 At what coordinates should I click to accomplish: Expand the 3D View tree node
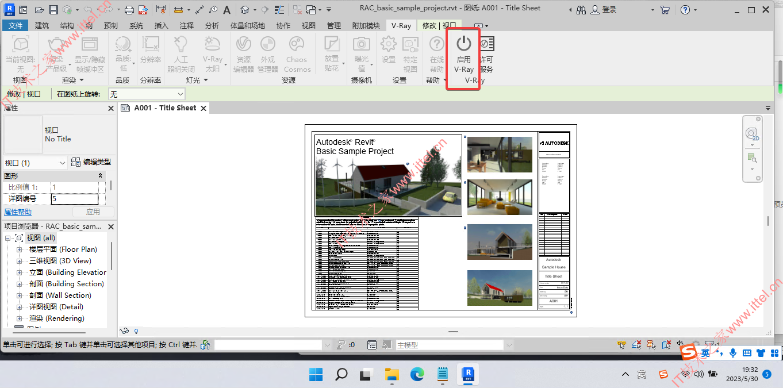point(19,261)
